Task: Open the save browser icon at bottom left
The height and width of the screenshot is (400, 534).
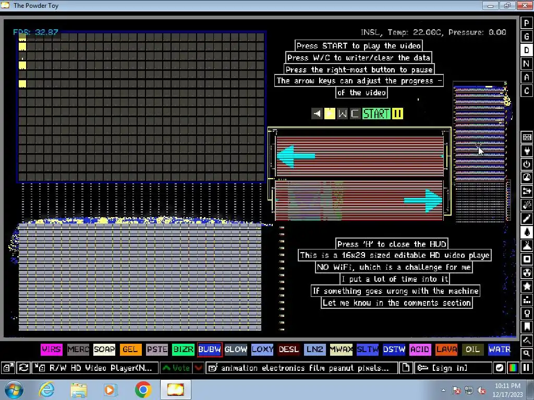Action: 8,368
